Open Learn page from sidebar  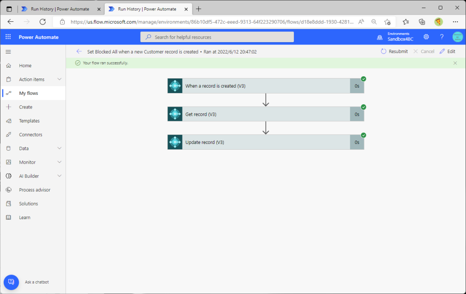click(x=25, y=217)
